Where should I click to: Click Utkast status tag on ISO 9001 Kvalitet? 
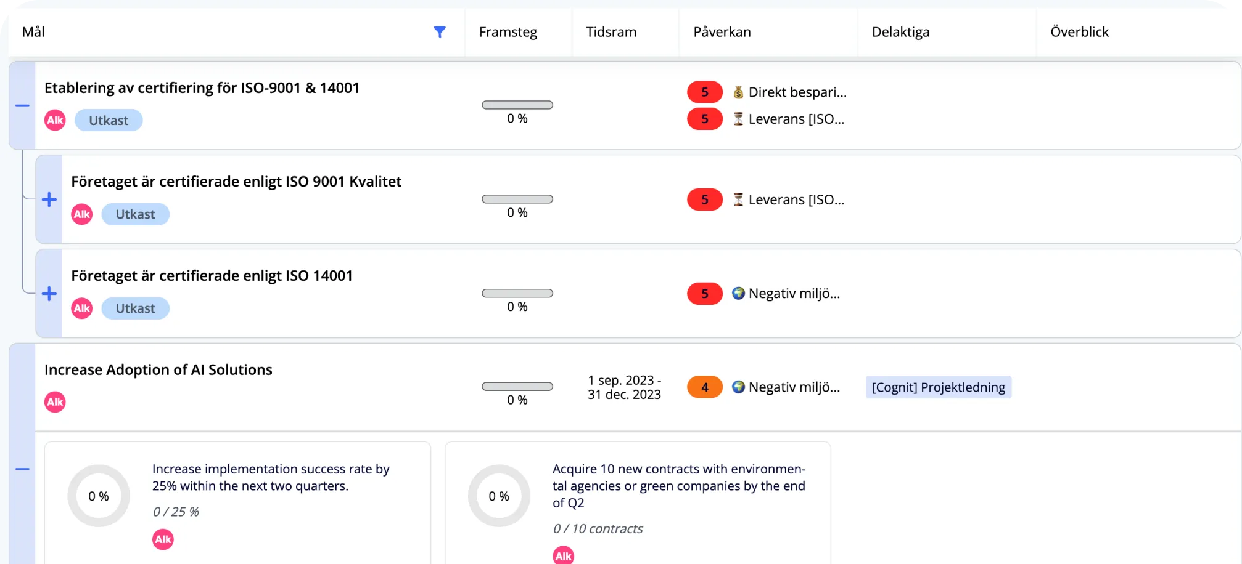tap(136, 214)
